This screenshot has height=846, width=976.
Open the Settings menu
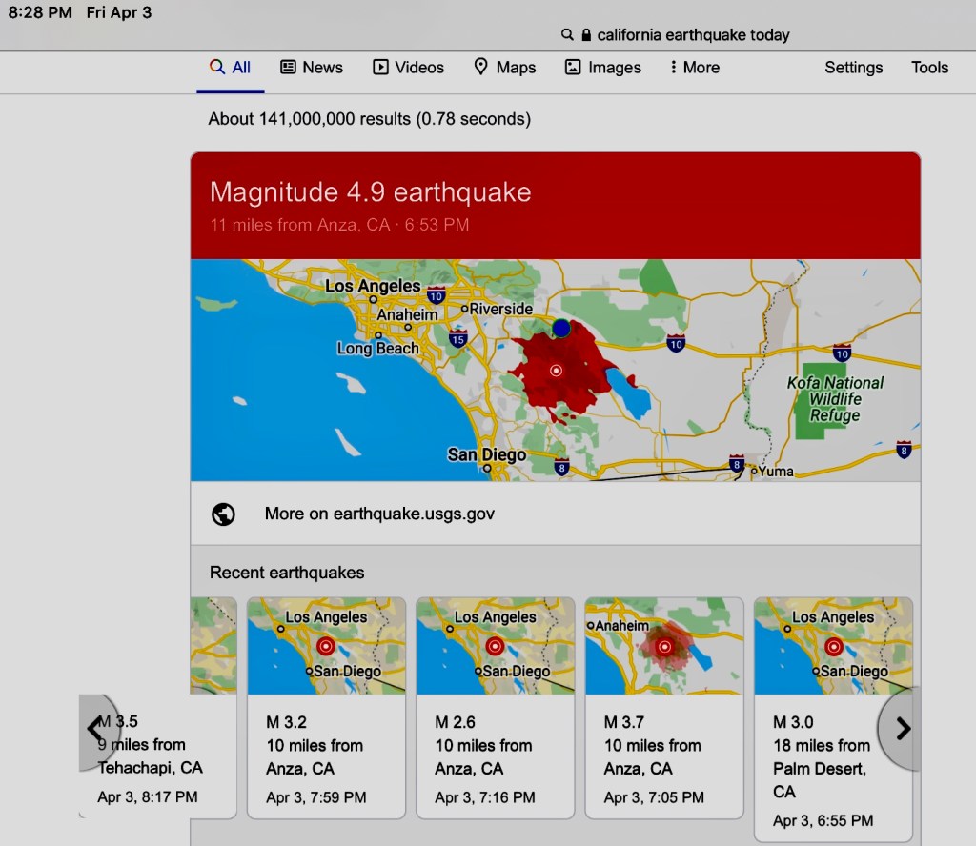(x=853, y=68)
